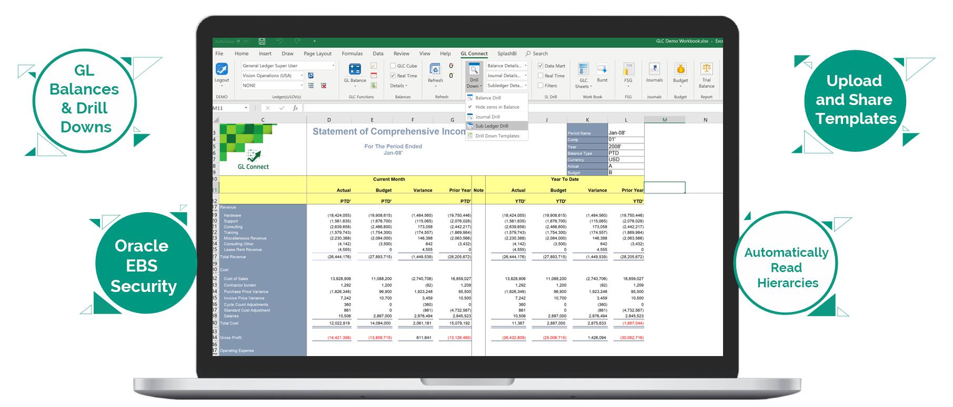953x407 pixels.
Task: Click the add ledger list icon beside NONE
Action: click(x=311, y=86)
